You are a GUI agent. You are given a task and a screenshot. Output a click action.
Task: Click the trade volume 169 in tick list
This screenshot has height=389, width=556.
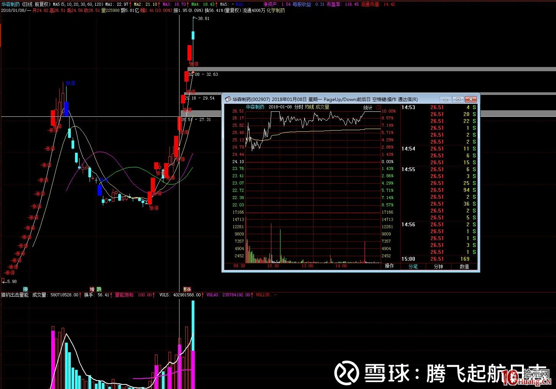(465, 259)
